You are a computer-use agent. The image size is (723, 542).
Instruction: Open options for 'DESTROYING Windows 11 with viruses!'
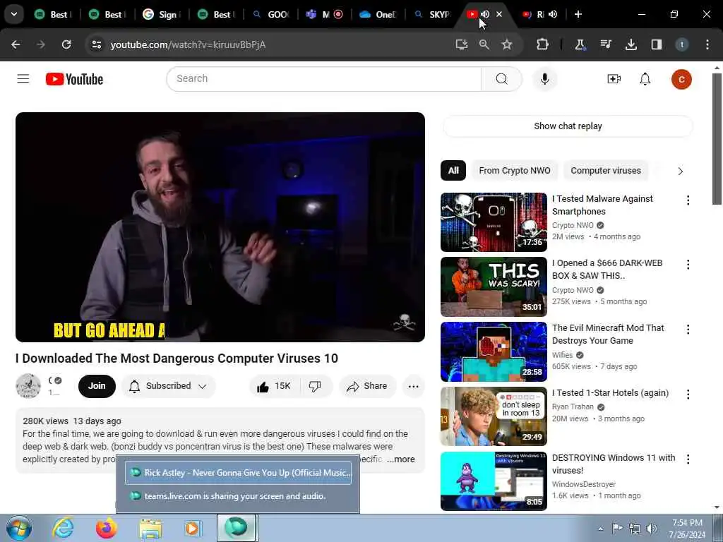click(x=688, y=459)
